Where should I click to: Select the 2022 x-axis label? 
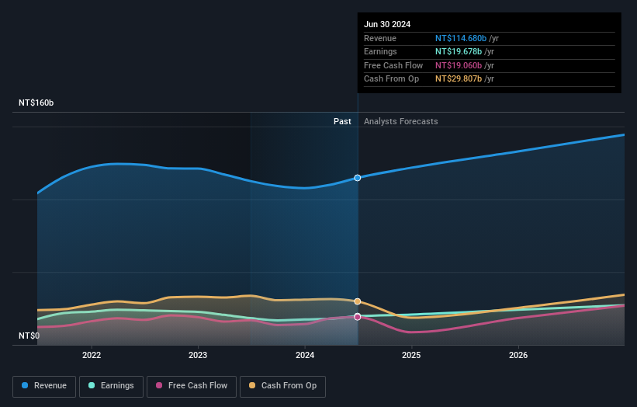[x=92, y=355]
